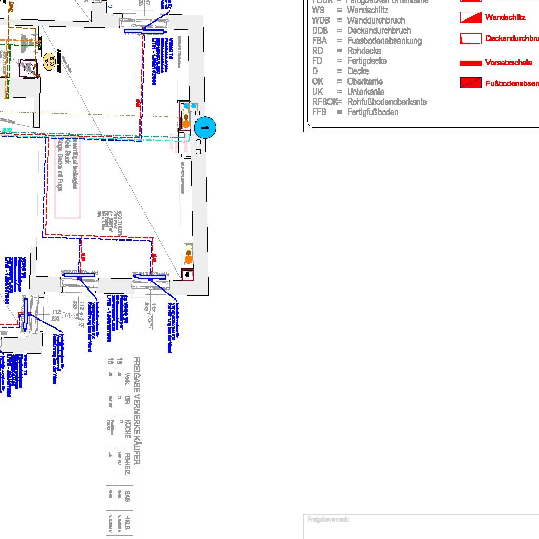This screenshot has width=539, height=539.
Task: Select the blue radiator bar at top window
Action: coord(145,32)
